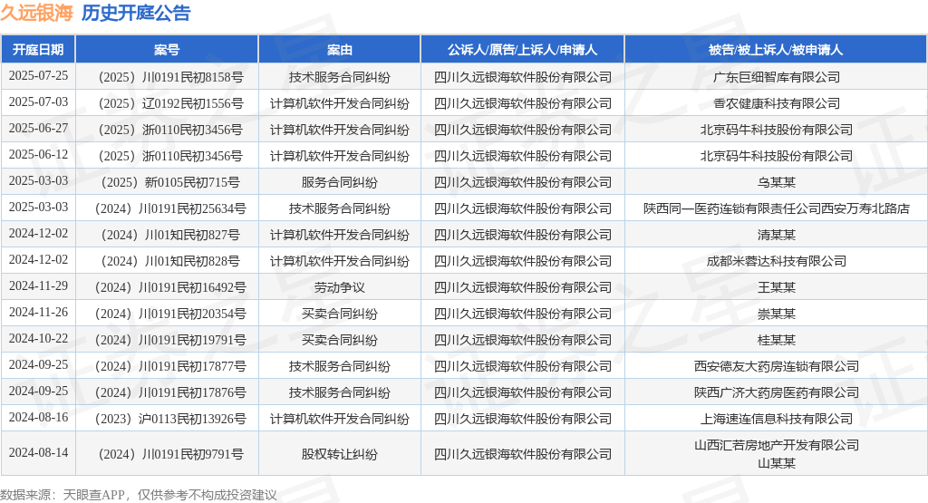Click case number (2024)川0191民初19791号
Viewport: 928px width, 503px height.
169,340
